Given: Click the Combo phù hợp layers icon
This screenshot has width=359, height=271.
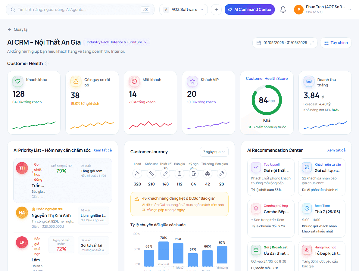Looking at the screenshot, I should point(256,208).
